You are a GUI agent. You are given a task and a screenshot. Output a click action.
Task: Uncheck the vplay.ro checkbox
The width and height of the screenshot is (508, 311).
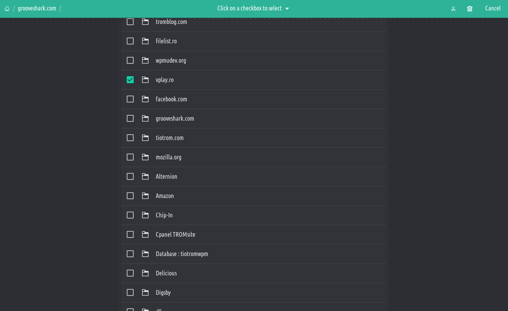pyautogui.click(x=130, y=80)
